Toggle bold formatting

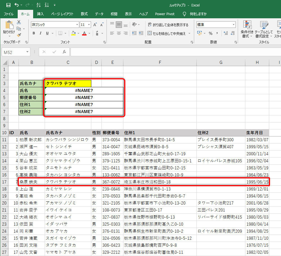(34, 33)
